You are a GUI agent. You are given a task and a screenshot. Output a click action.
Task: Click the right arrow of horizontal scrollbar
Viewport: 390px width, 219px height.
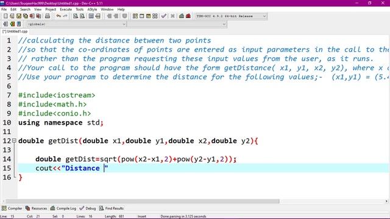[386, 201]
